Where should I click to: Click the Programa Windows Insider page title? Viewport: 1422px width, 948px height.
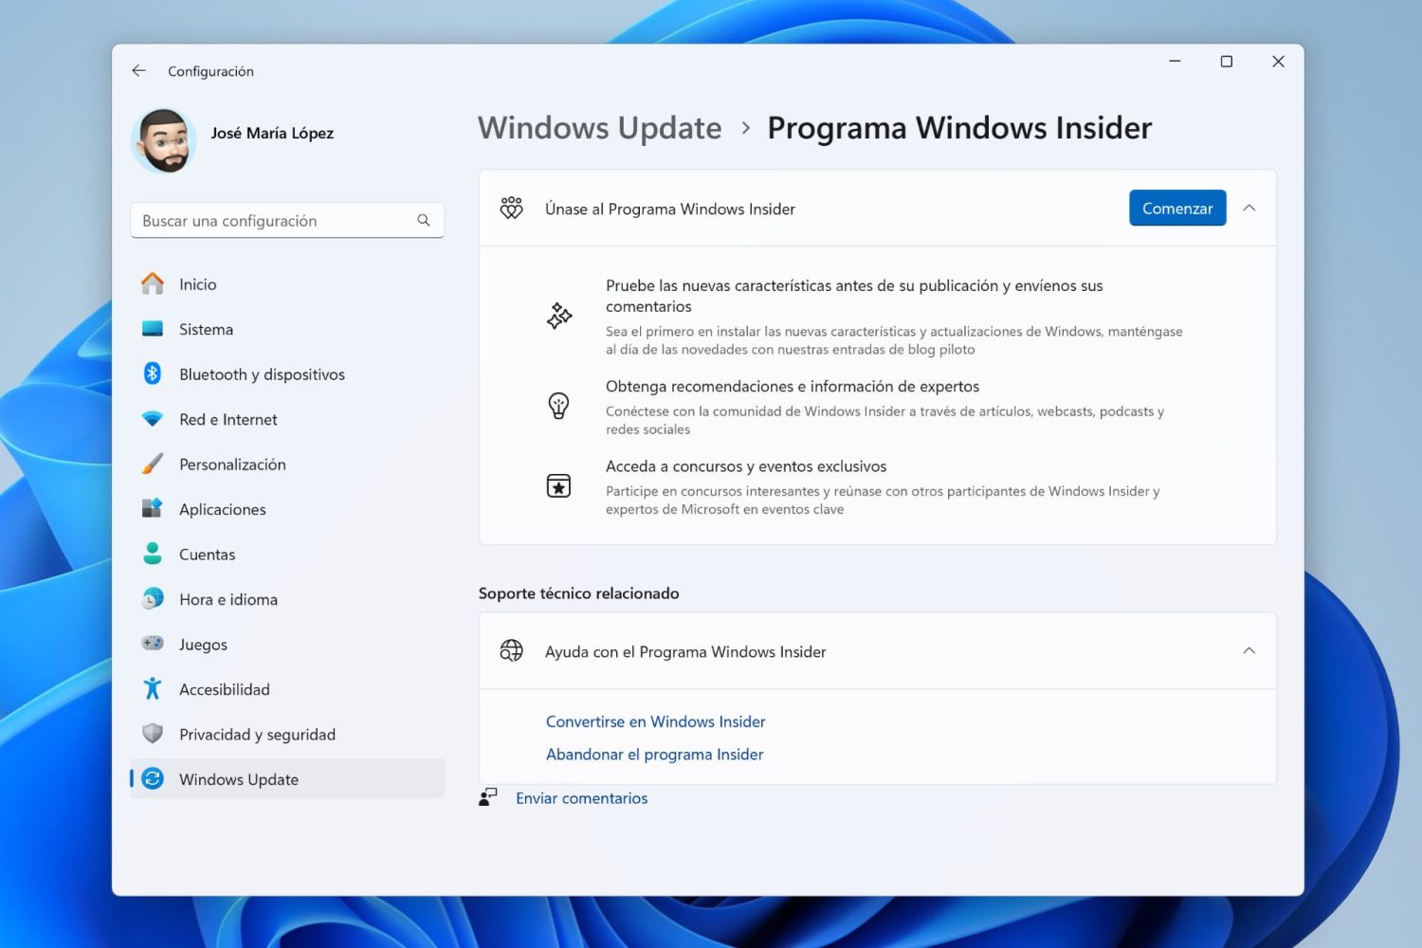point(959,128)
